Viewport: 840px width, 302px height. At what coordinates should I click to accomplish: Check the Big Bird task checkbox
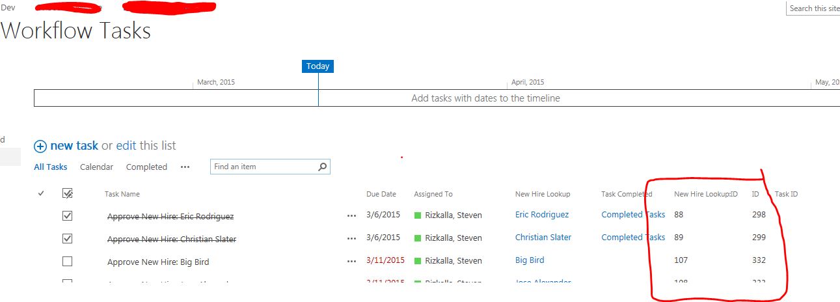coord(67,262)
